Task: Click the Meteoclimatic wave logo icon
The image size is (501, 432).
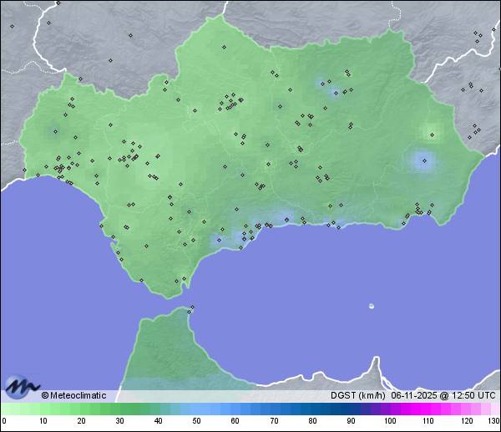Action: 23,387
